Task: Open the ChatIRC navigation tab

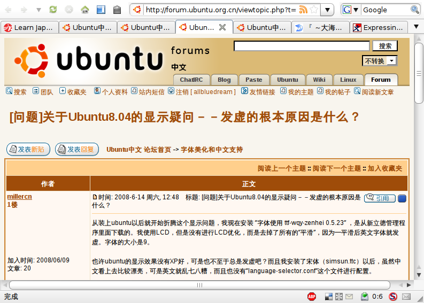Action: (191, 80)
